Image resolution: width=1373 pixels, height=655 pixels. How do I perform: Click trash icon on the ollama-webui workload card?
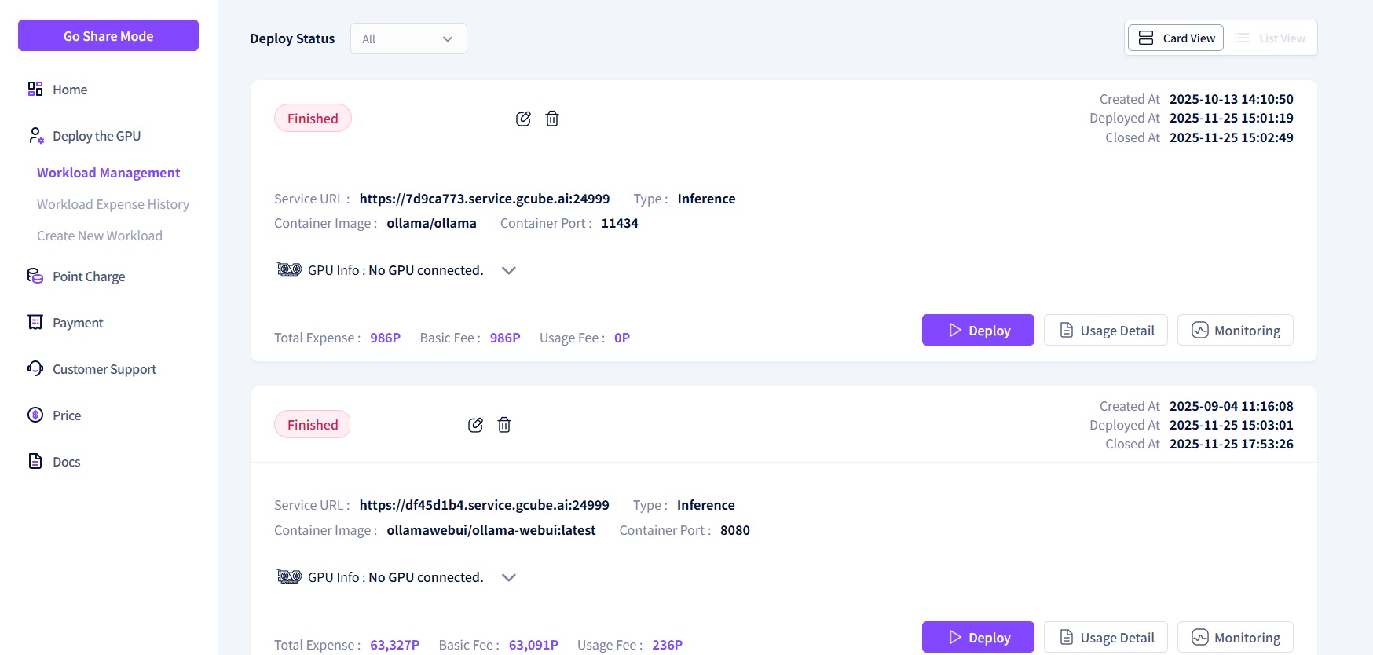coord(504,425)
